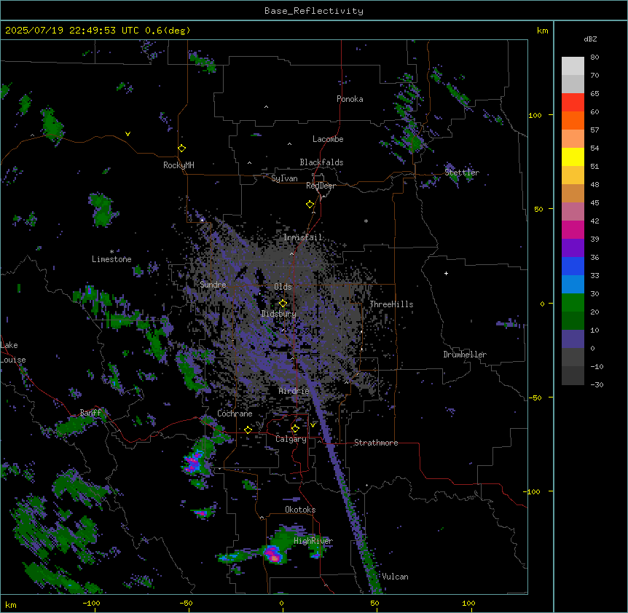Click the Okotoks city label
628x613 pixels.
(x=300, y=510)
